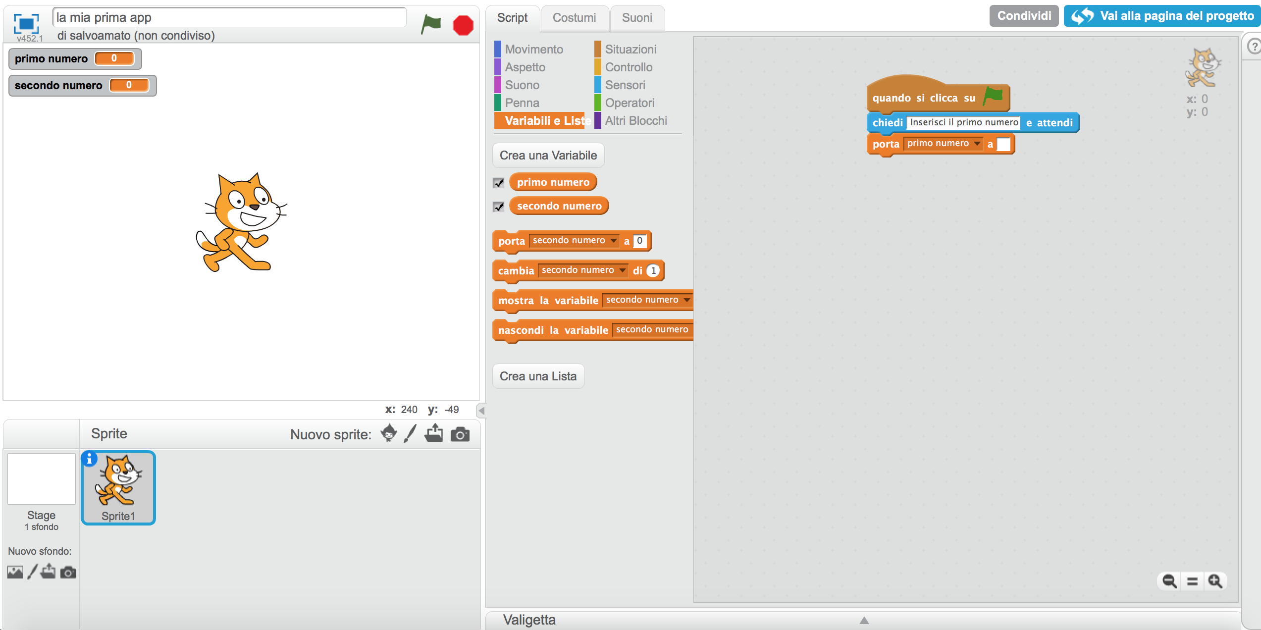Toggle primo numero variable monitor checkbox
1261x630 pixels.
[499, 183]
